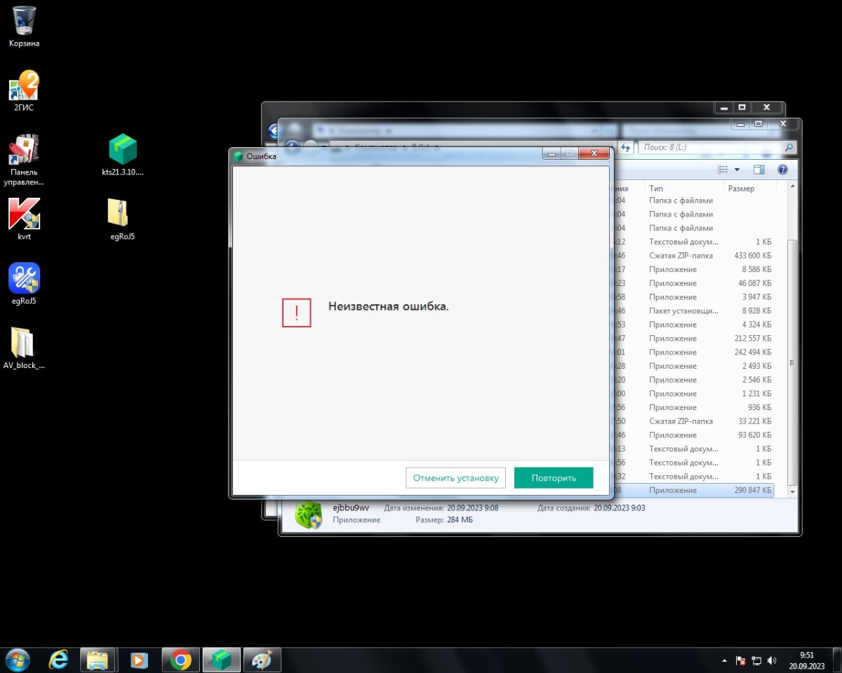Open the clock showing 9:51
842x673 pixels.
point(806,660)
